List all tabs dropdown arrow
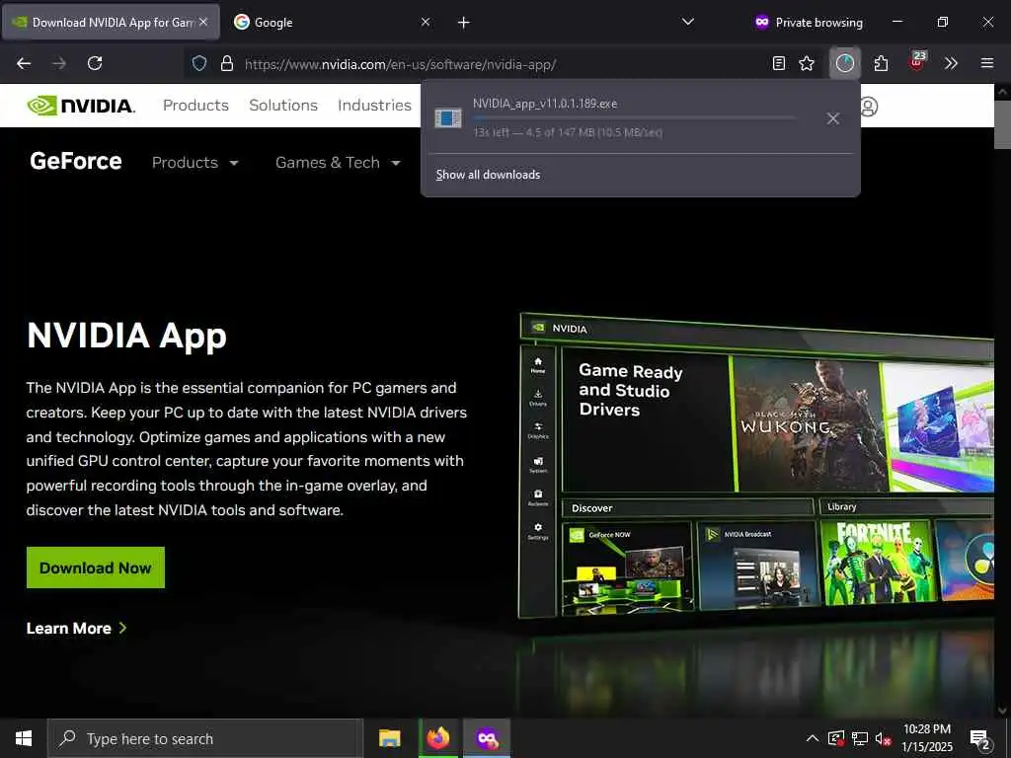The height and width of the screenshot is (758, 1011). [x=688, y=22]
